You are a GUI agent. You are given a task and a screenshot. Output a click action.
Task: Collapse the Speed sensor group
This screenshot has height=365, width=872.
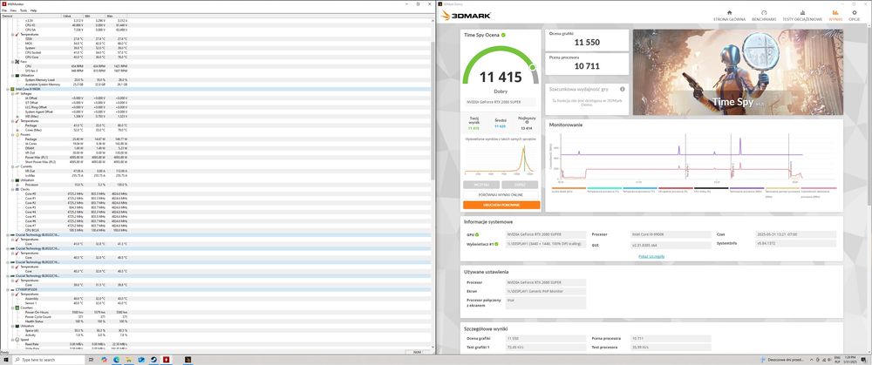click(x=11, y=340)
